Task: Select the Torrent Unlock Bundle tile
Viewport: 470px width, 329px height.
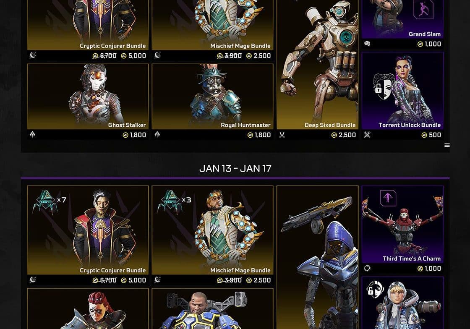Action: click(402, 91)
